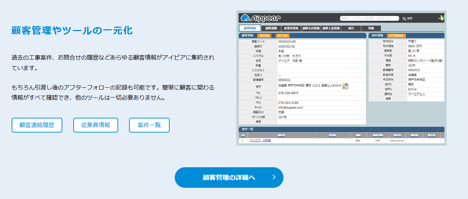The height and width of the screenshot is (199, 468).
Task: Select the 従業員情報 tab in screenshot
Action: coord(291,28)
